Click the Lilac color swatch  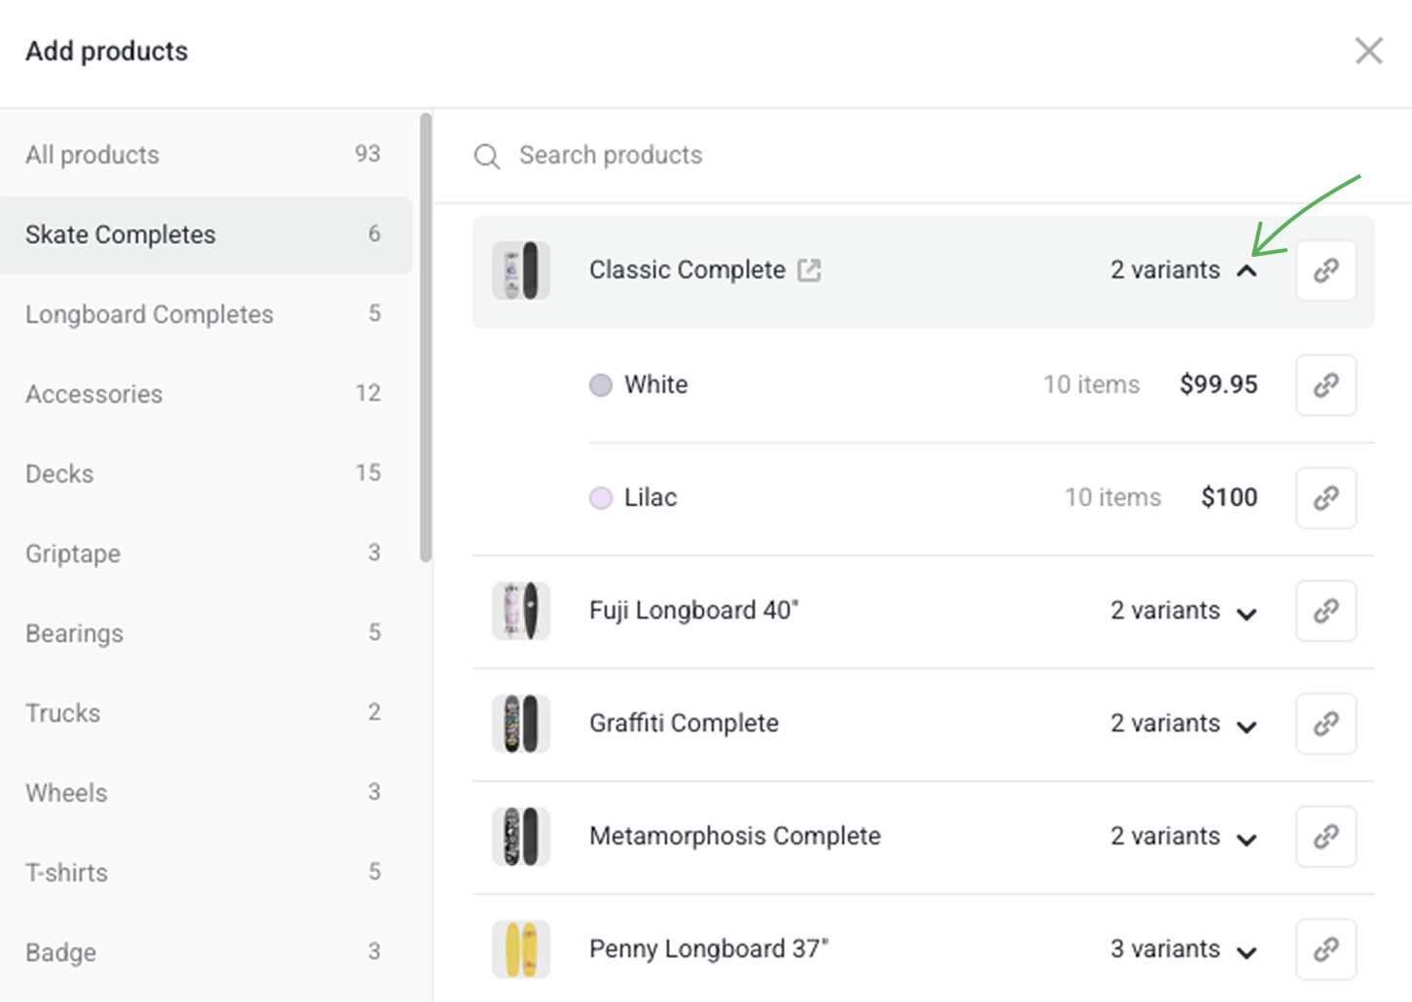click(601, 498)
